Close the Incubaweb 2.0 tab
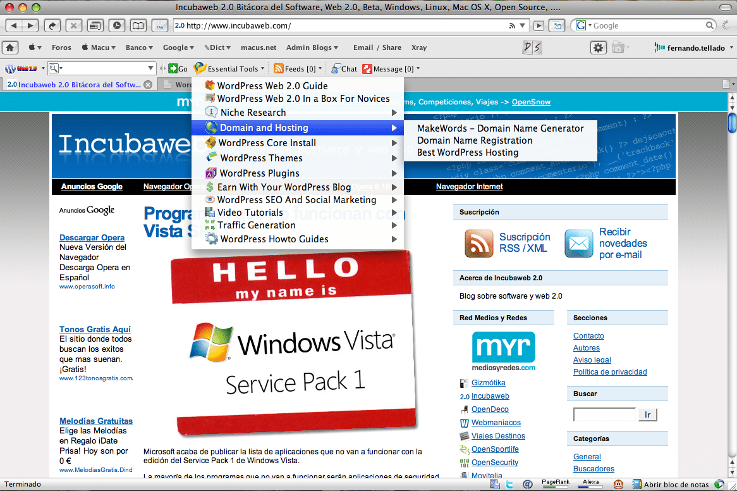This screenshot has width=737, height=491. [148, 85]
